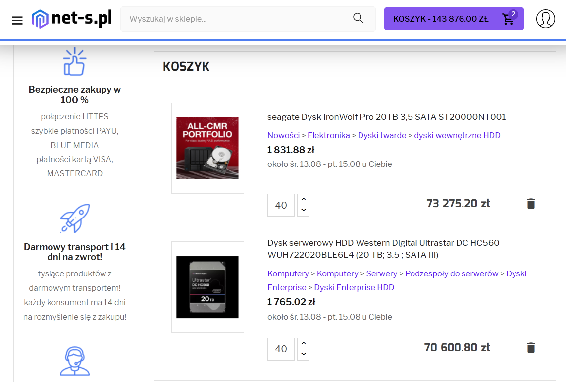Edit quantity field for WD Ultrastar
The image size is (566, 382).
[x=281, y=349]
